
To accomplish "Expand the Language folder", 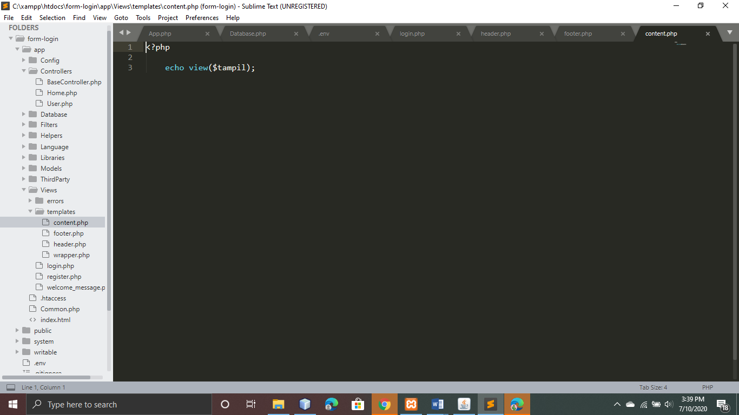I will pyautogui.click(x=24, y=146).
